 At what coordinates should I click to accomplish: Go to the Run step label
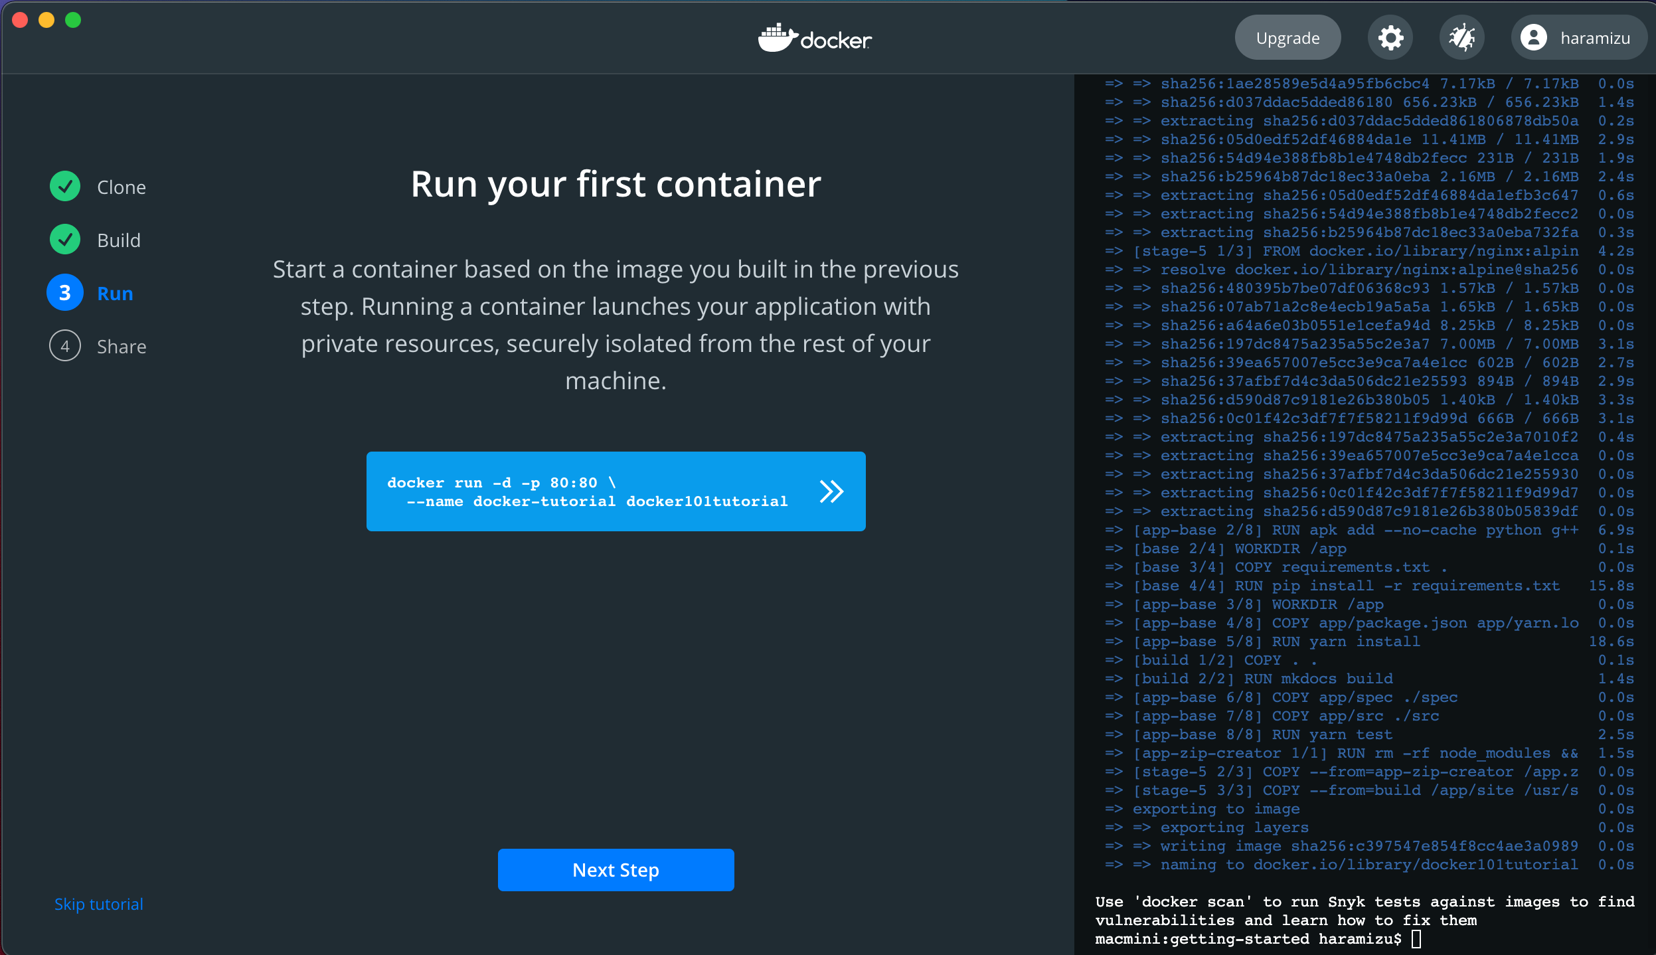click(115, 294)
